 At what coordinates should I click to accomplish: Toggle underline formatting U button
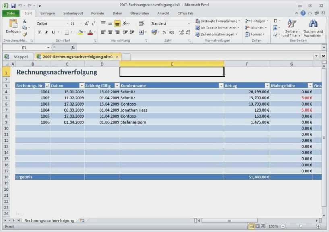[53, 32]
